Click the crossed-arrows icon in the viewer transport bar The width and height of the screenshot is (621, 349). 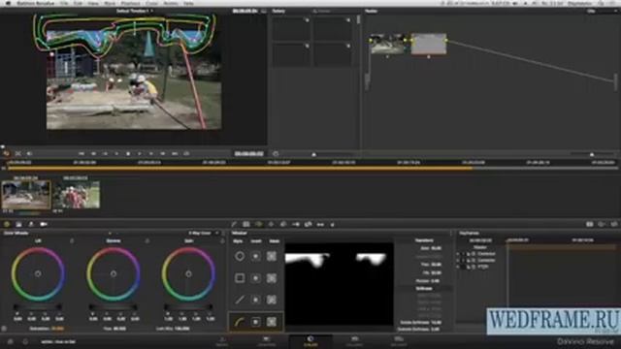point(18,153)
